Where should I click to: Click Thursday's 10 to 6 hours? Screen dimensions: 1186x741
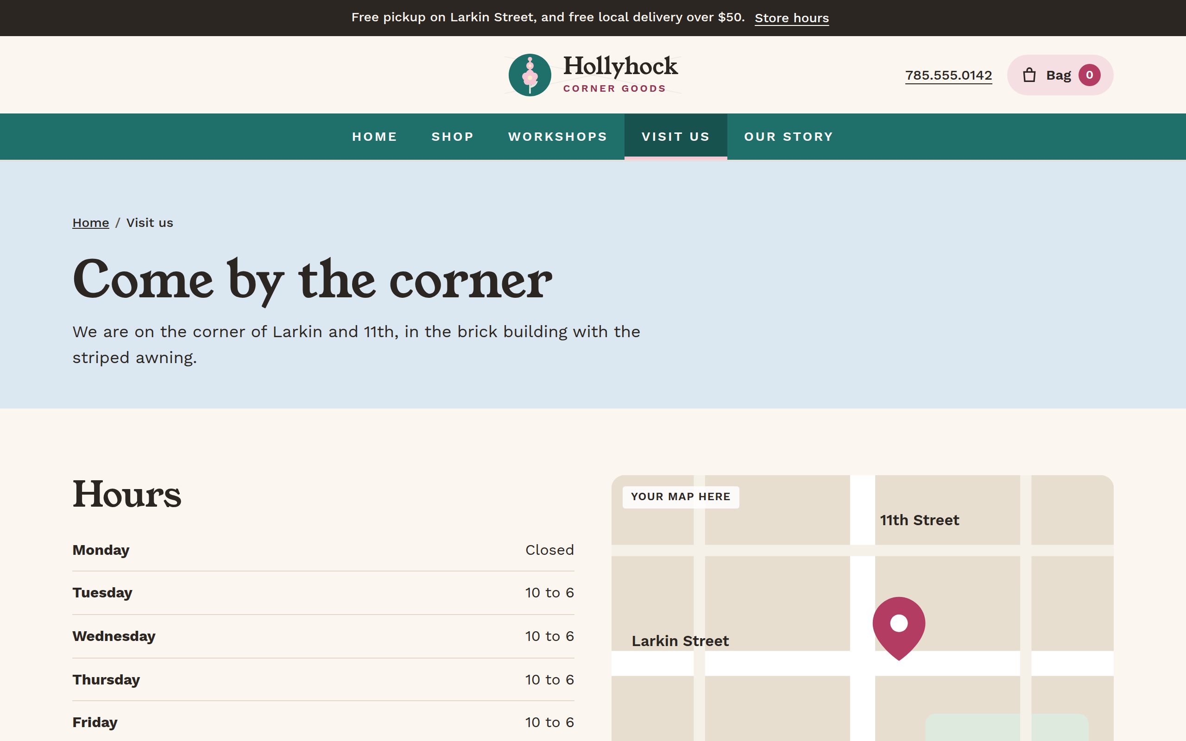pos(549,680)
